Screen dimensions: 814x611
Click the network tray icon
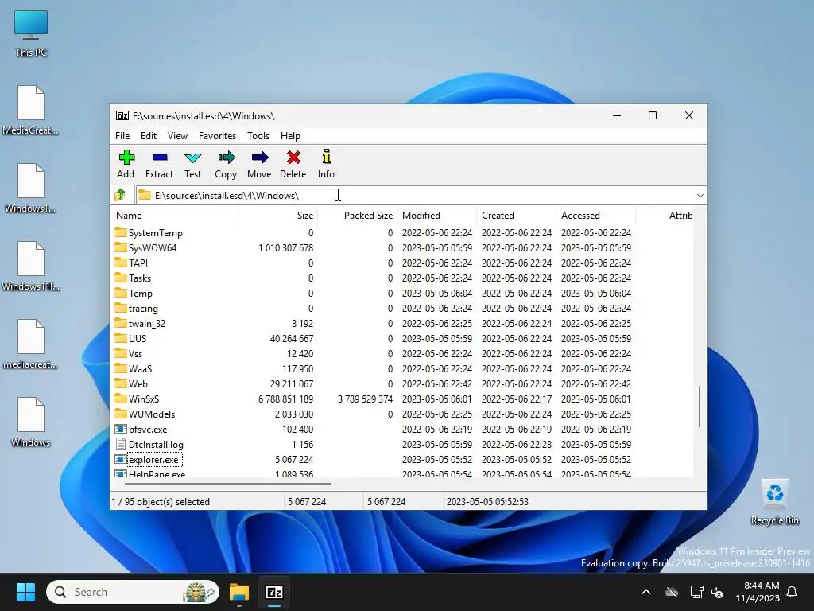click(696, 592)
